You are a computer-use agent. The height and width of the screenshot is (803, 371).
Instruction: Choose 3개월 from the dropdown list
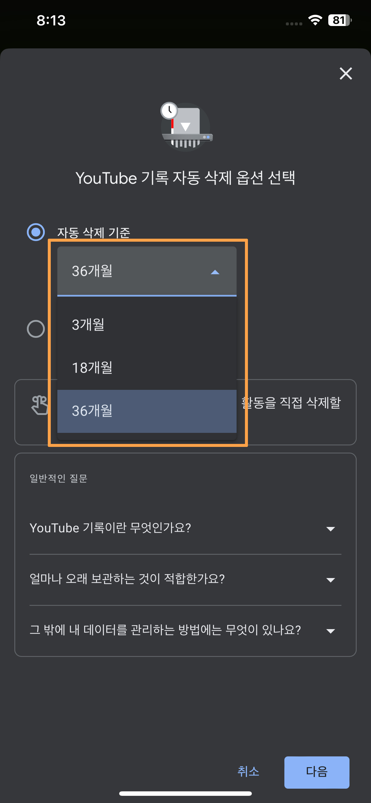tap(147, 325)
